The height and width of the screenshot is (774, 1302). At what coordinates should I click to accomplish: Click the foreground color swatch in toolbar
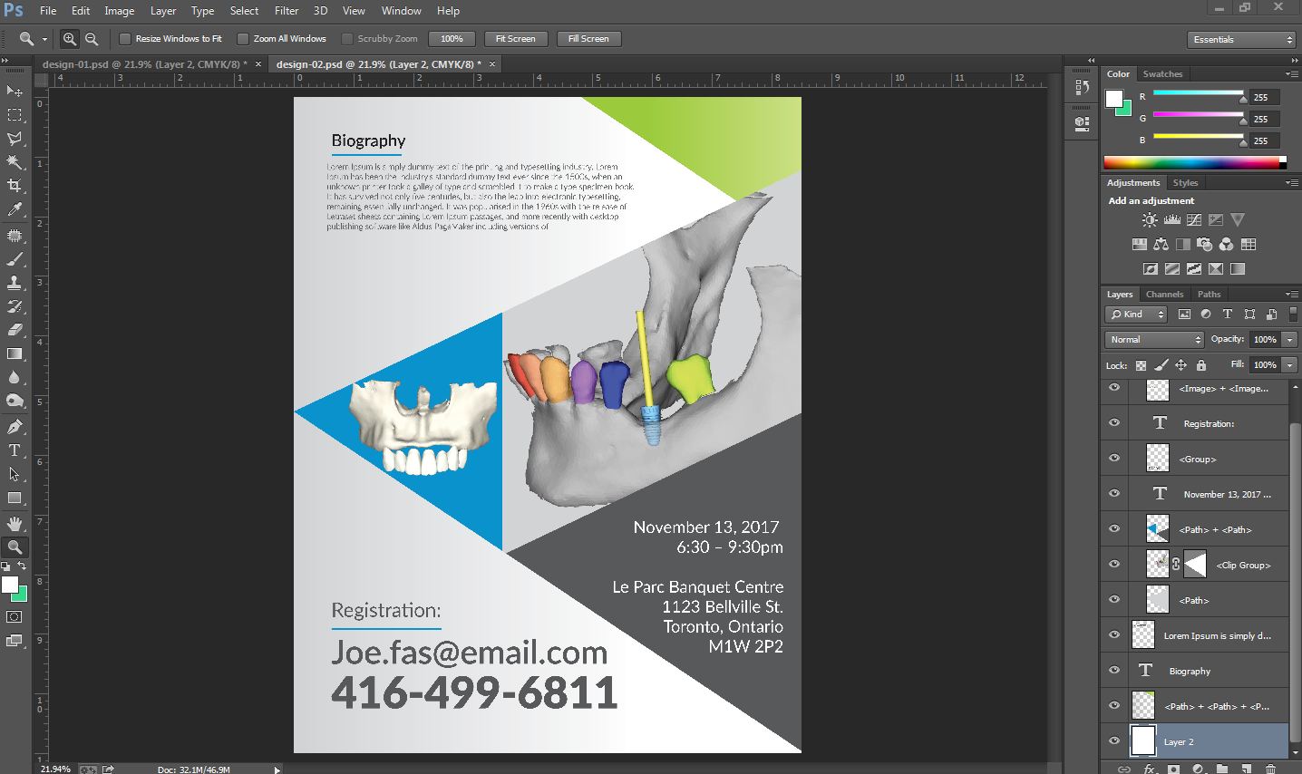pos(10,585)
